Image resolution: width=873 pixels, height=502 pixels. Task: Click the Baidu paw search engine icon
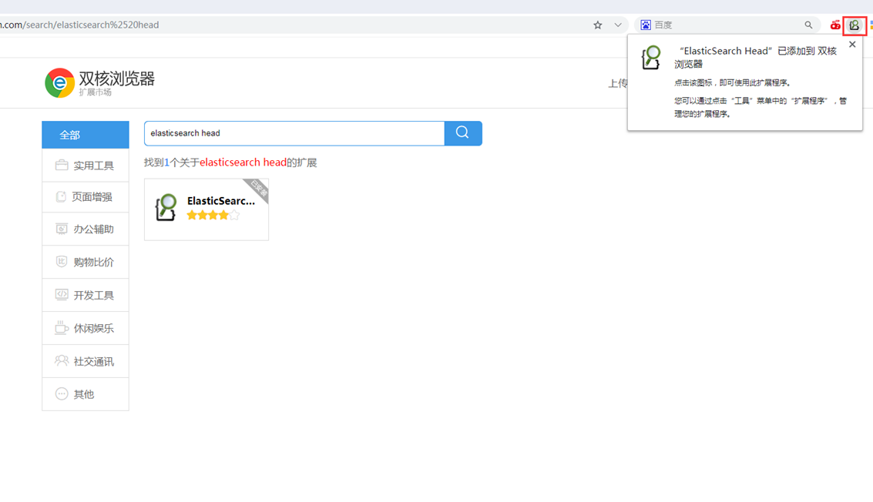pyautogui.click(x=646, y=25)
